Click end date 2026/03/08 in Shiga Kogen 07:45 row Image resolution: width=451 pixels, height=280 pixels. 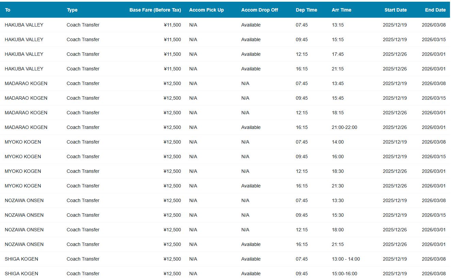[434, 259]
